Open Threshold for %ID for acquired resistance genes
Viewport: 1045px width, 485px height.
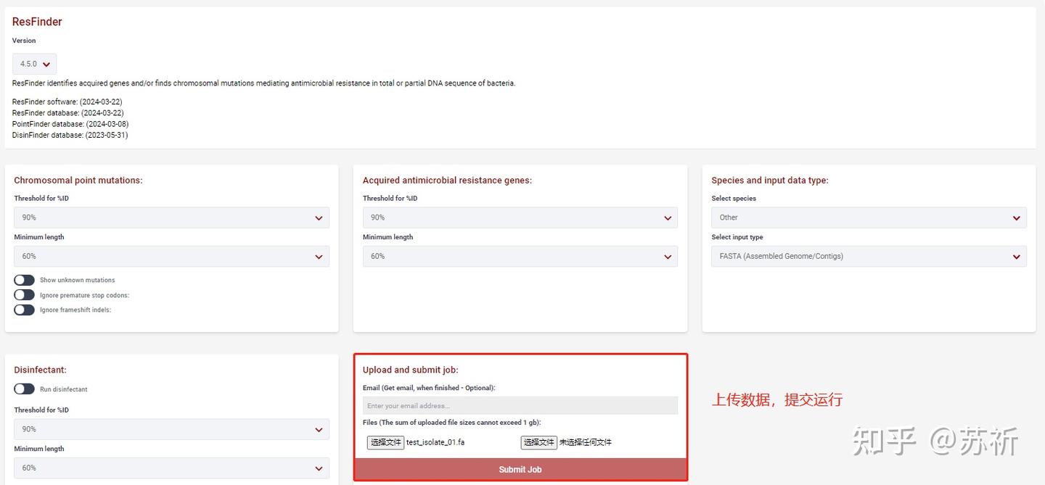pyautogui.click(x=520, y=217)
